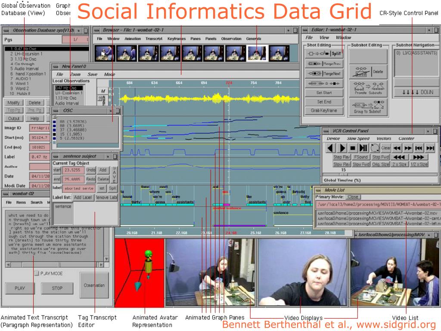The width and height of the screenshot is (441, 331).
Task: Open Search menu in wombat-02 window
Action: tap(37, 203)
